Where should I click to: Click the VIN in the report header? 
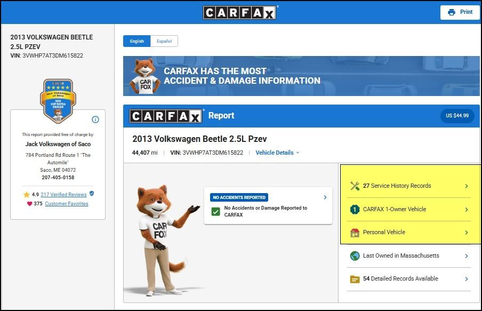(x=206, y=153)
